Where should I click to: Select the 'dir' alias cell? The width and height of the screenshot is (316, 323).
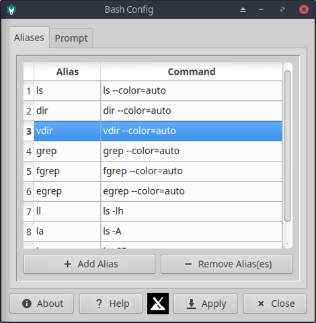[x=67, y=111]
